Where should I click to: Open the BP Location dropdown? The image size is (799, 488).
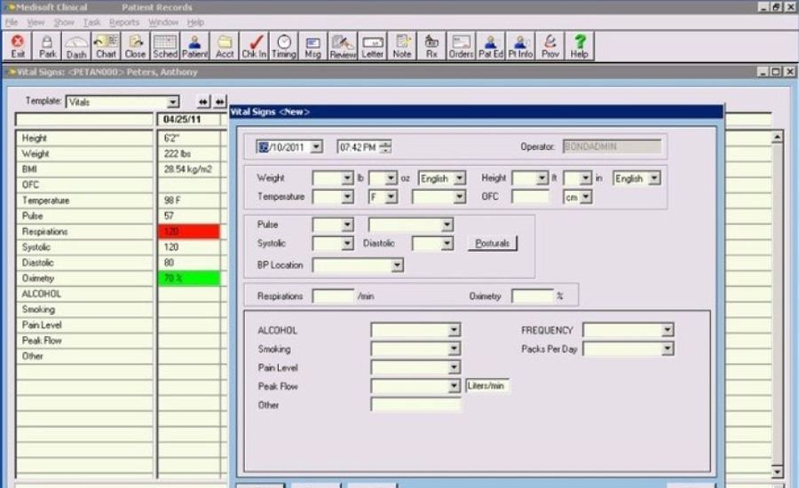tap(397, 265)
